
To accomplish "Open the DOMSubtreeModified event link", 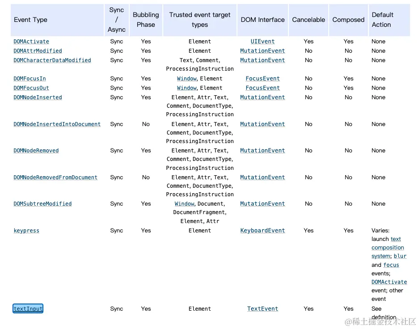I will point(42,204).
